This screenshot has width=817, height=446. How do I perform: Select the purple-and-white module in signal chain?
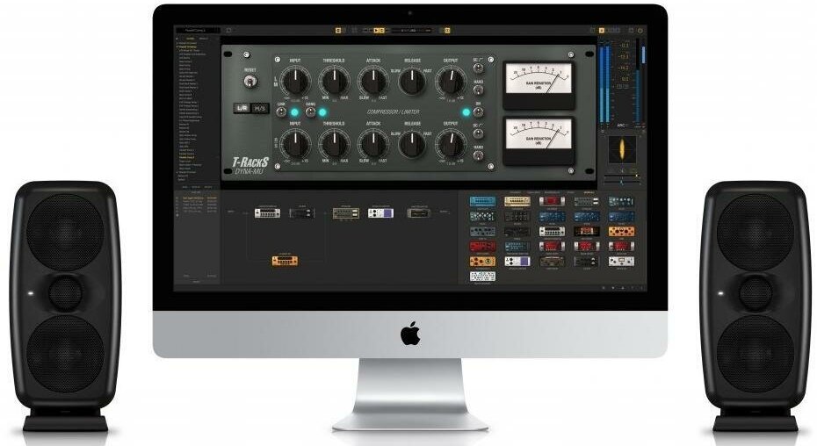click(381, 212)
